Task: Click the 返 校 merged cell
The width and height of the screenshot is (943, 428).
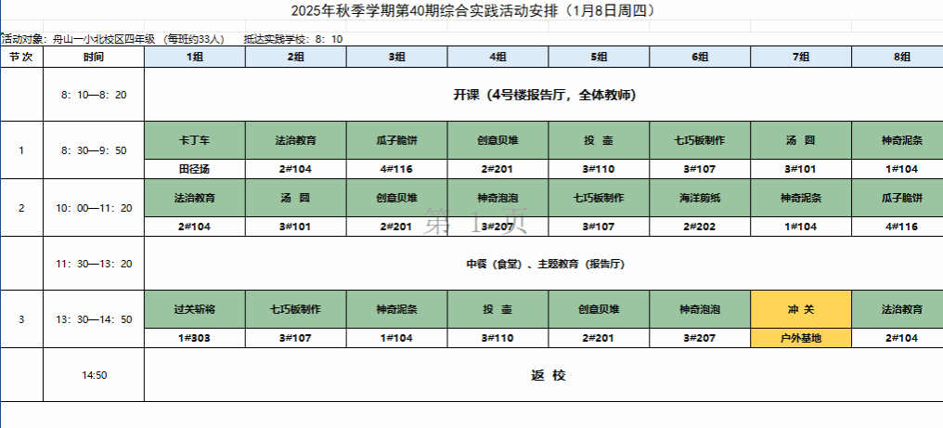Action: [x=544, y=375]
